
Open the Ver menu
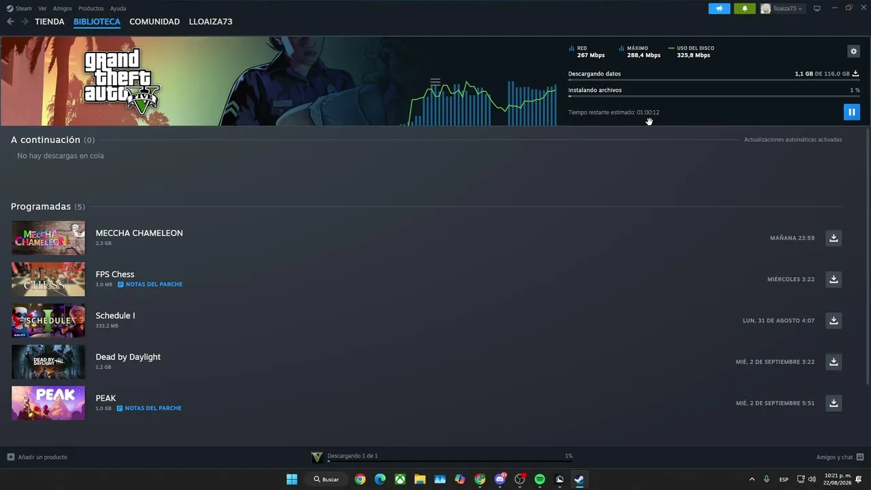click(x=42, y=8)
